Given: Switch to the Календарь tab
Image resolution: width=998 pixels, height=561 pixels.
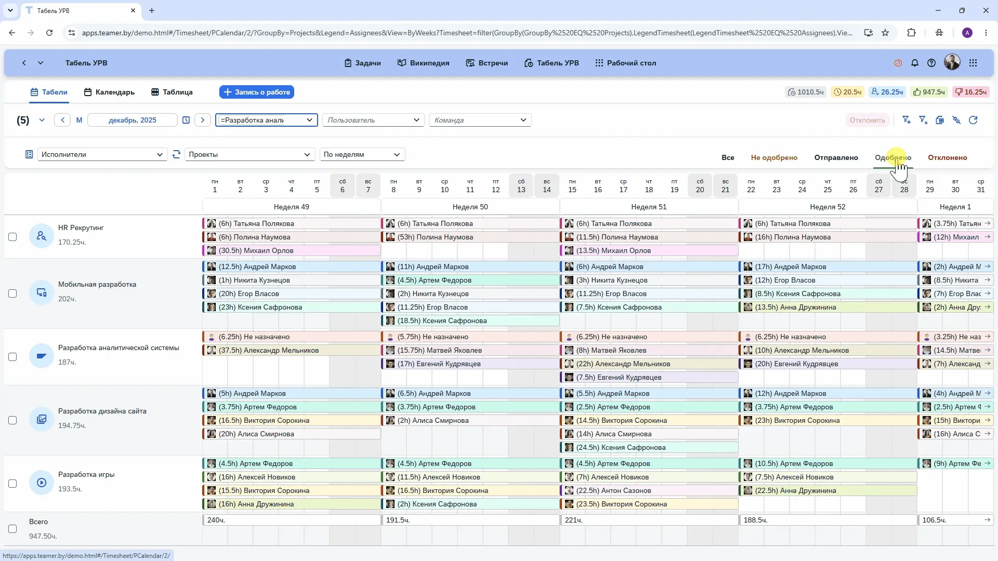Looking at the screenshot, I should click(x=109, y=92).
